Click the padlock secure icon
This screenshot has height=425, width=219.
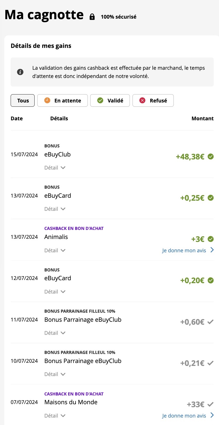click(92, 17)
